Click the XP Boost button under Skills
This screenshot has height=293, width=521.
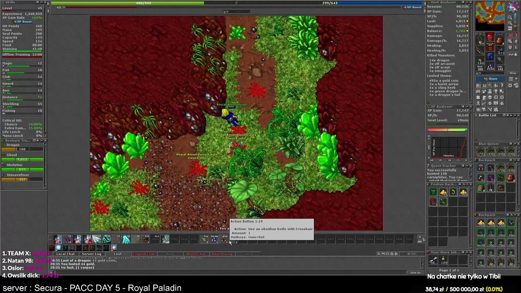point(22,22)
